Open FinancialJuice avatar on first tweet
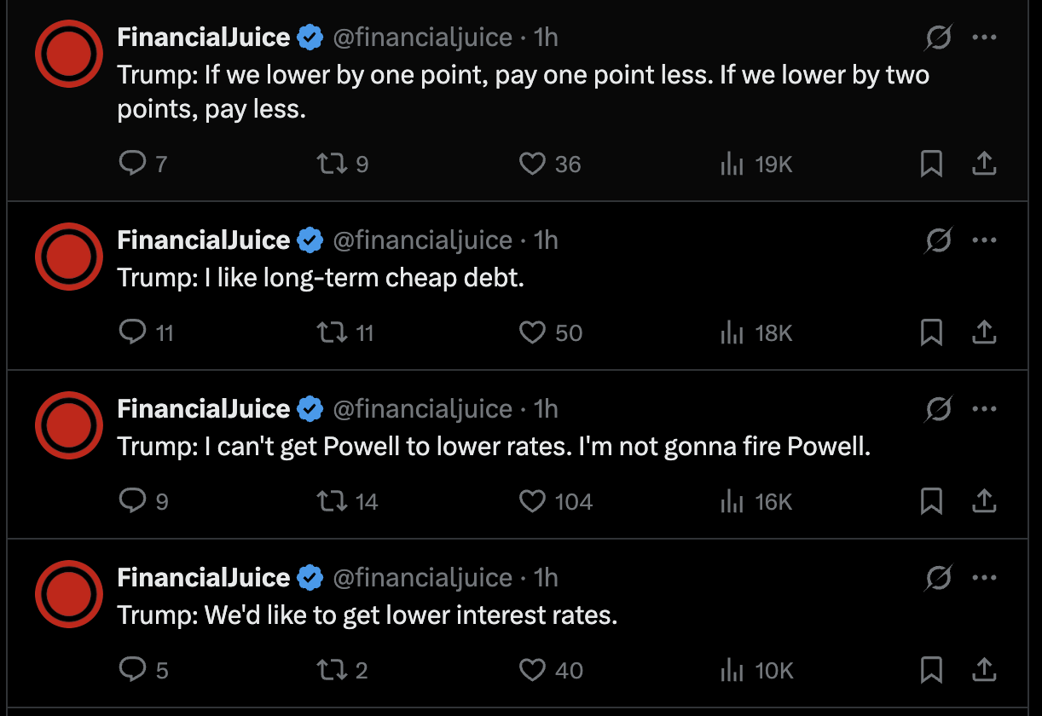 pyautogui.click(x=69, y=54)
